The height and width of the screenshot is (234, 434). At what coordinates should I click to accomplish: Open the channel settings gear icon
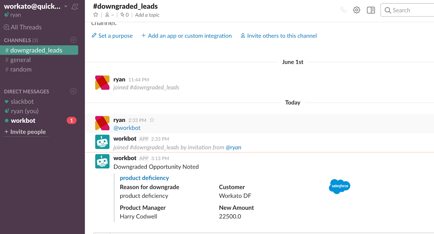click(357, 10)
